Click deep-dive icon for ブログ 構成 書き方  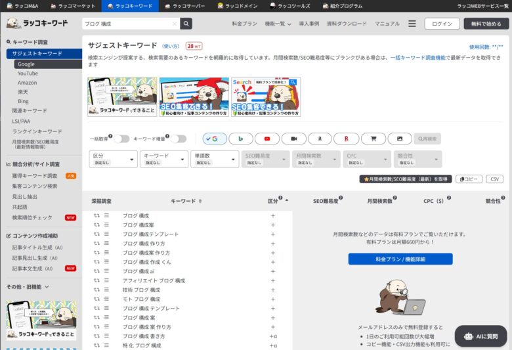tap(96, 336)
